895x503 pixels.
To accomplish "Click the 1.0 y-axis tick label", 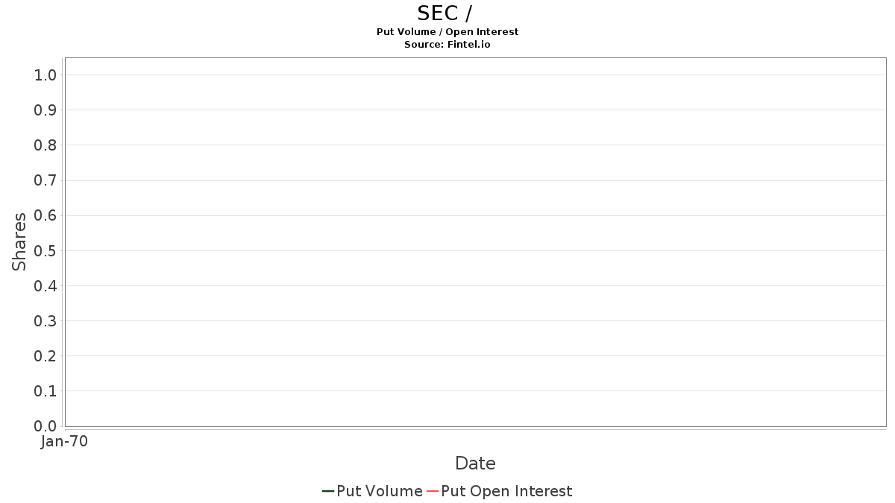I will (45, 75).
